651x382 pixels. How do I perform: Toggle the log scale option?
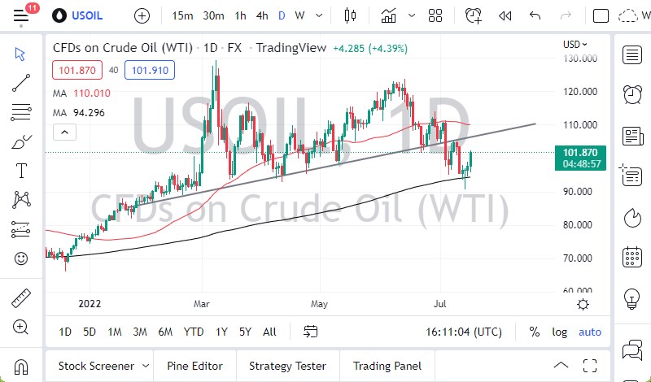tap(560, 332)
